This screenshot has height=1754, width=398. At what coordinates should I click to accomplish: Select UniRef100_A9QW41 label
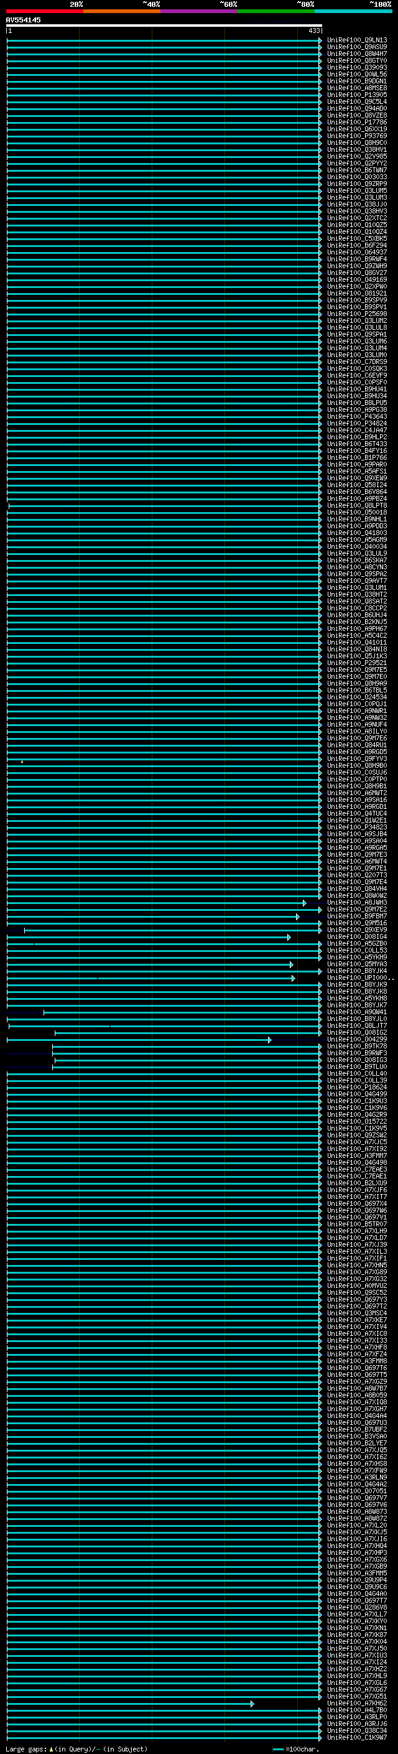[356, 1012]
